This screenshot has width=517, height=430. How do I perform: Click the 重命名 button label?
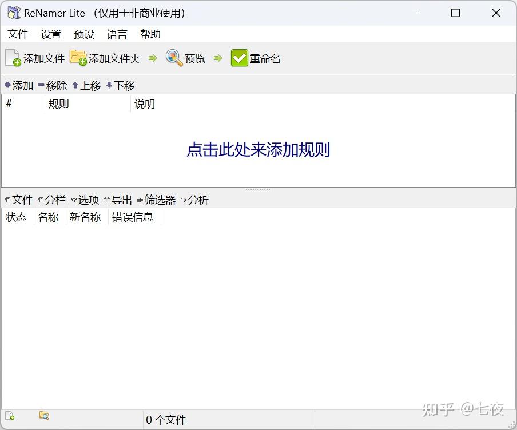[265, 59]
